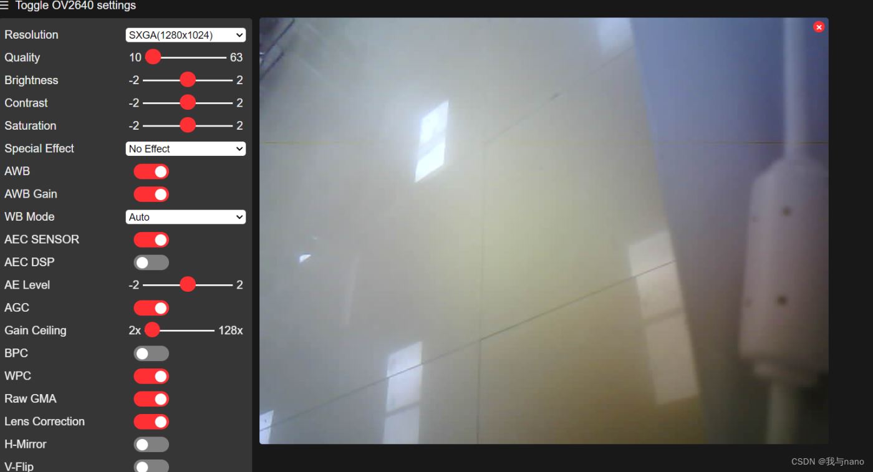Turn off WPC switch
The width and height of the screenshot is (873, 472).
tap(151, 376)
